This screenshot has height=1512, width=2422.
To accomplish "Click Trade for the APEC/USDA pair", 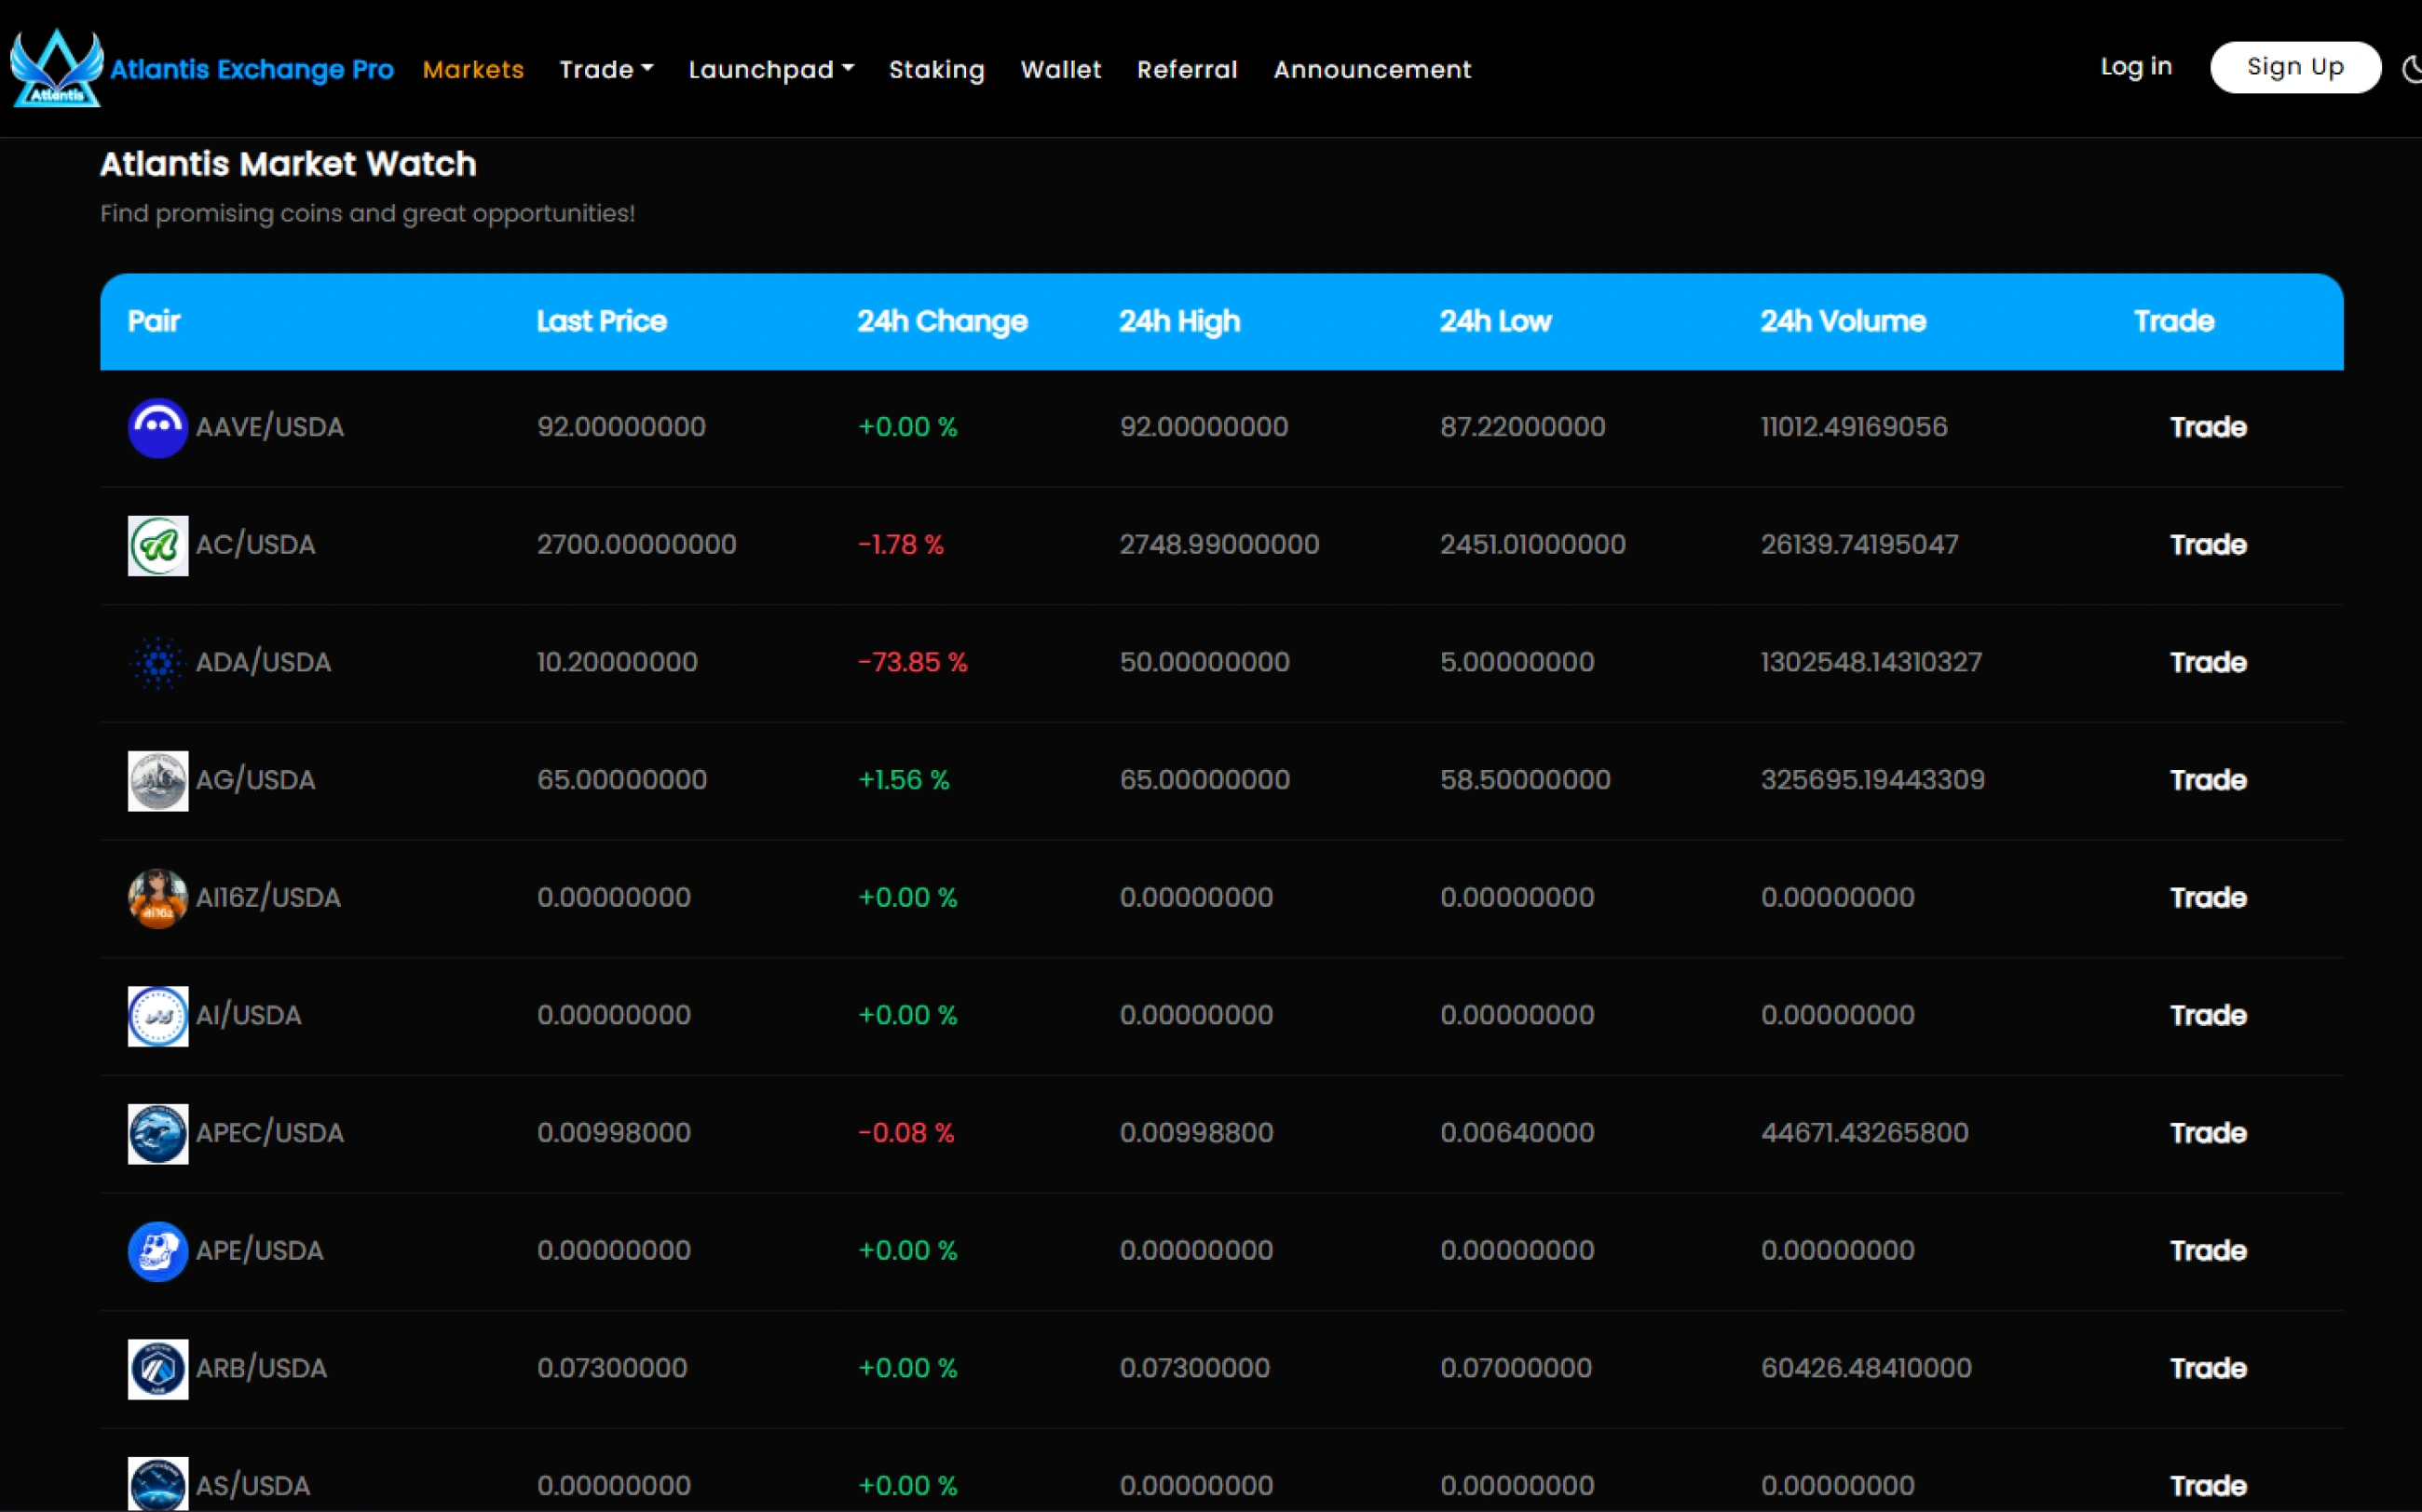I will tap(2208, 1133).
